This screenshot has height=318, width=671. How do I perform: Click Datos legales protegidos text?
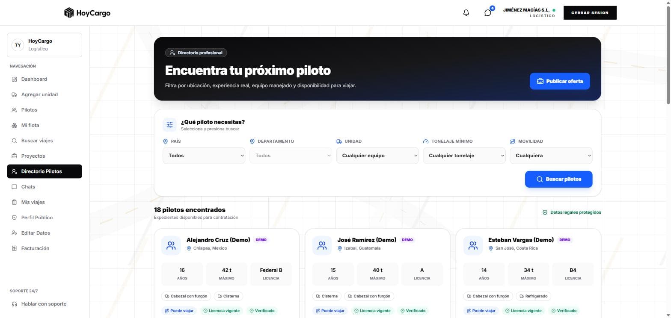pyautogui.click(x=576, y=212)
